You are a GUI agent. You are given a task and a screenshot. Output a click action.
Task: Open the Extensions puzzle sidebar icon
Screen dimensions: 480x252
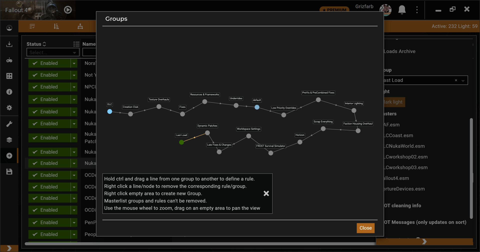9,76
